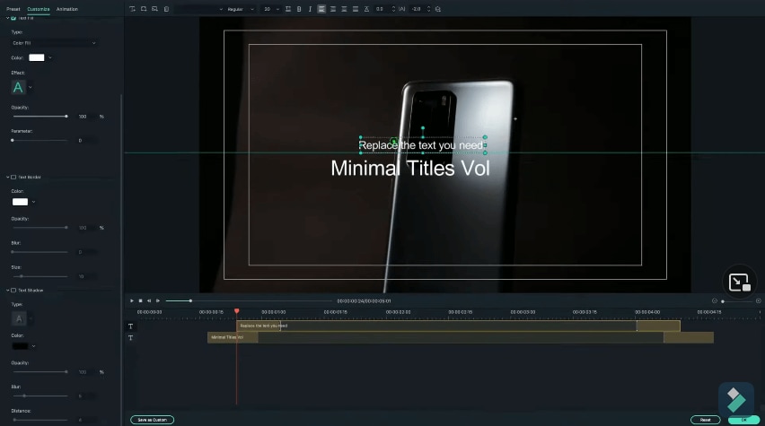Open the Text Fill color dropdown arrow

pos(50,58)
